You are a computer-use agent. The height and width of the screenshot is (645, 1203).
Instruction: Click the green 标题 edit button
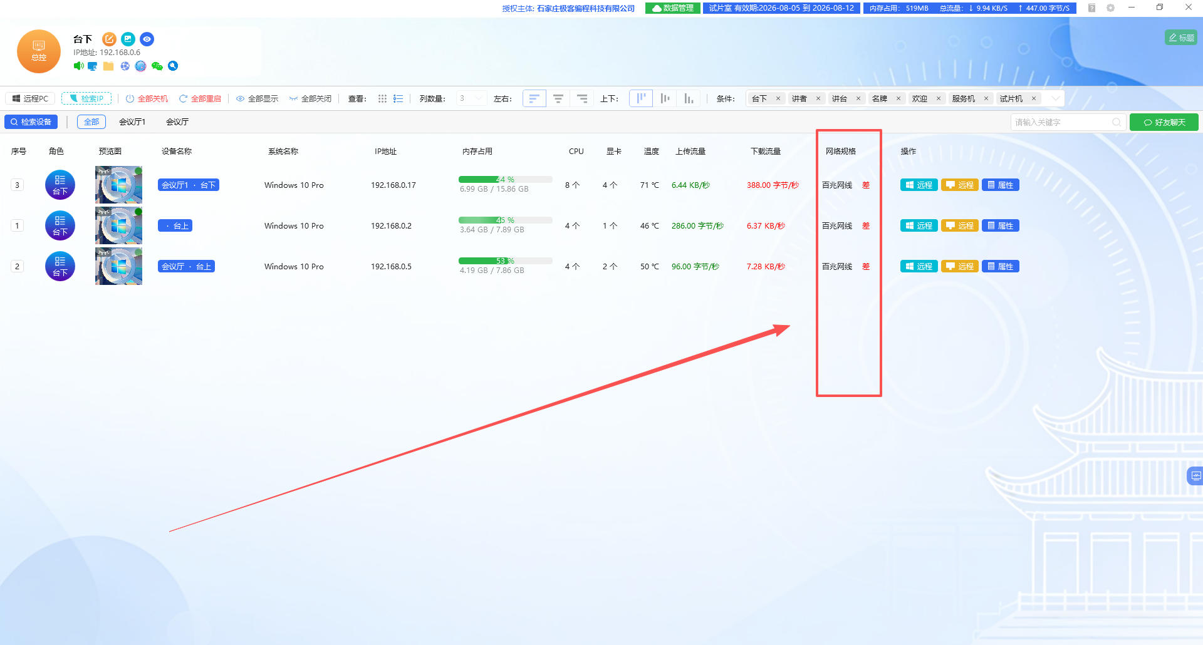coord(1182,38)
